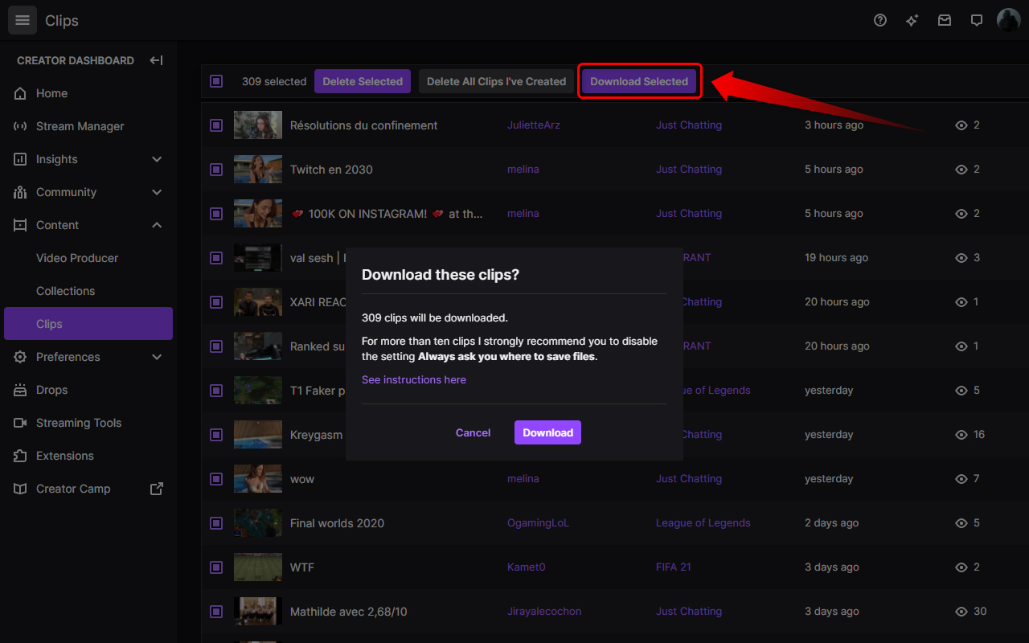The width and height of the screenshot is (1029, 643).
Task: Open the FIFA 21 category link
Action: 674,567
